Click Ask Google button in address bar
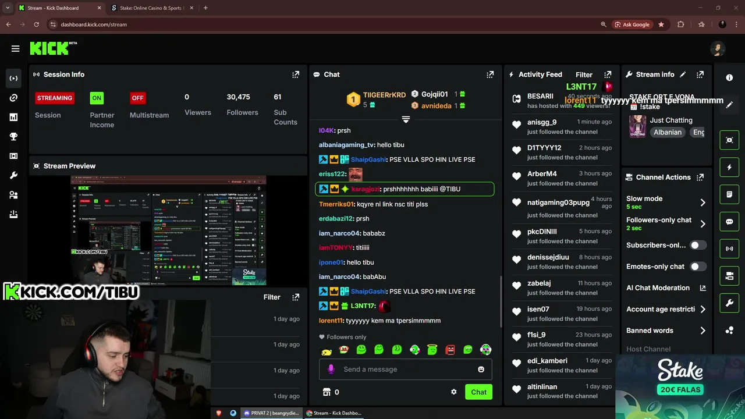The height and width of the screenshot is (419, 745). pos(632,24)
